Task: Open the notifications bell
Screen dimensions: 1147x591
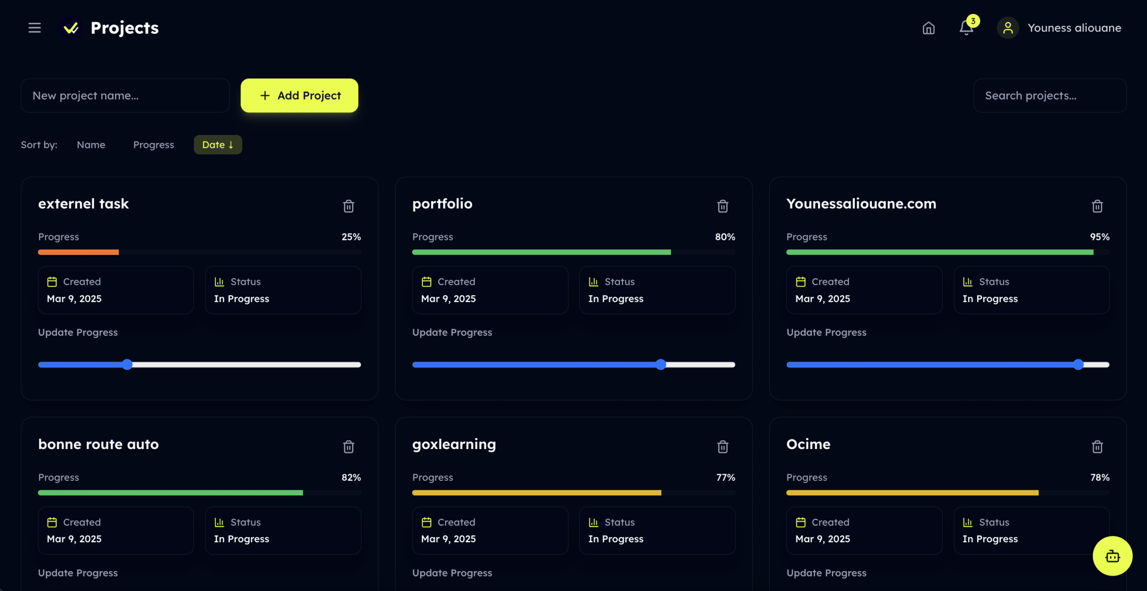Action: point(966,28)
